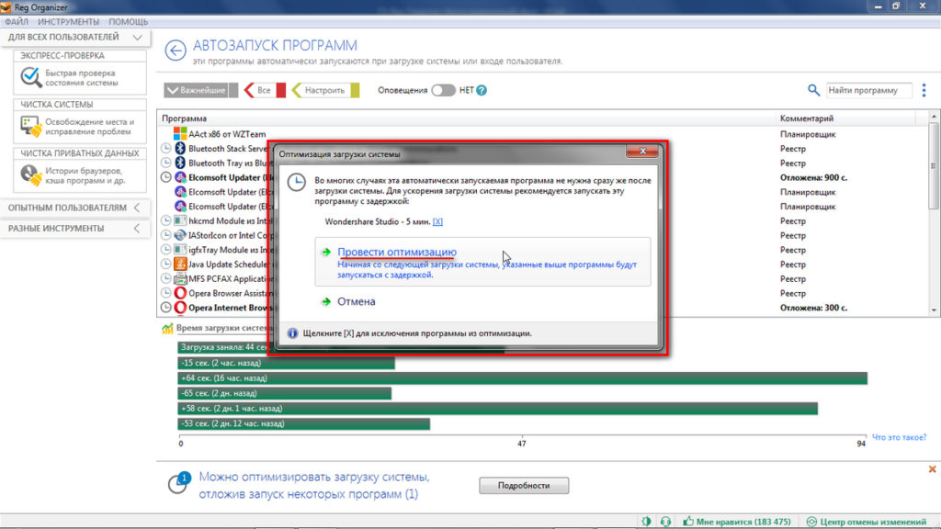The image size is (941, 529).
Task: Open the Help menu
Action: tap(129, 22)
